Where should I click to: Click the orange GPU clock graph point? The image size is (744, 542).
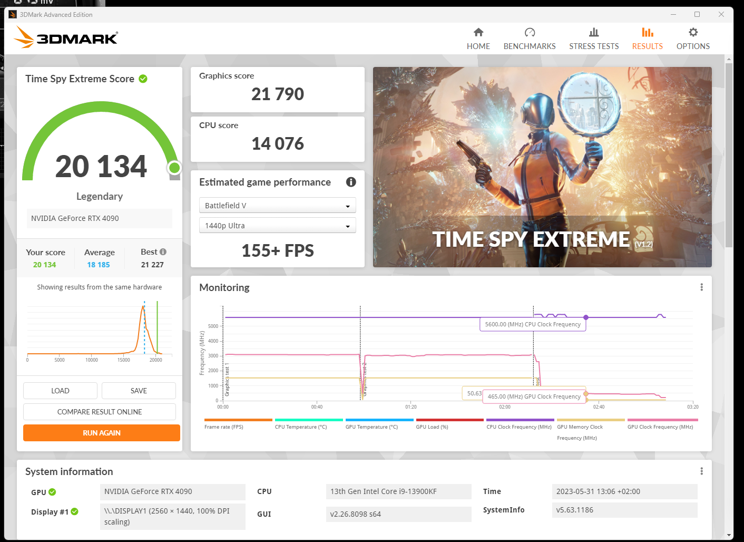point(586,394)
